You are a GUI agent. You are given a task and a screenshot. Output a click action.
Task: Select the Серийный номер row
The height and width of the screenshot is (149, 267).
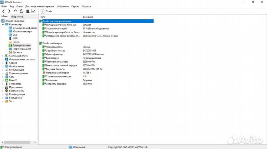pyautogui.click(x=96, y=51)
